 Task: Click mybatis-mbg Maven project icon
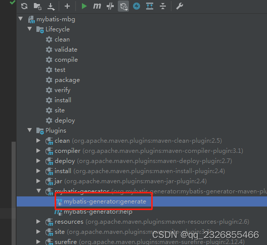click(31, 19)
